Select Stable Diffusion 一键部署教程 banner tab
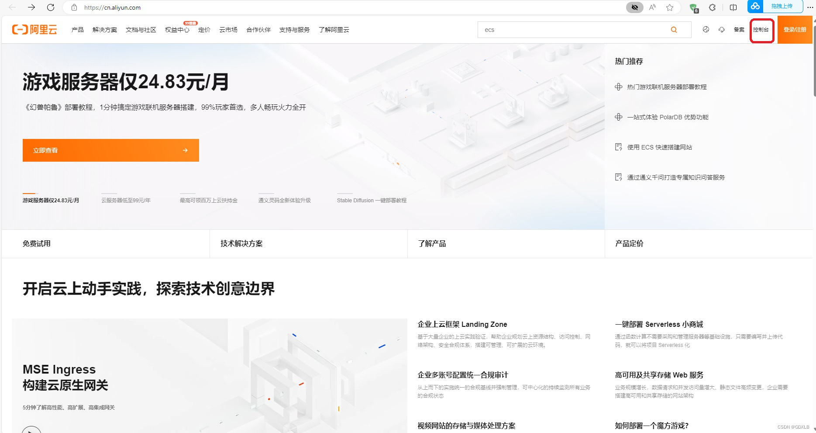816x433 pixels. [x=372, y=200]
